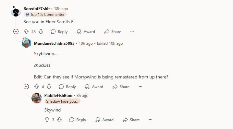The width and height of the screenshot is (233, 129).
Task: Upvote BoredofPCshit's Elder Scrolls 6 comment
Action: click(26, 31)
